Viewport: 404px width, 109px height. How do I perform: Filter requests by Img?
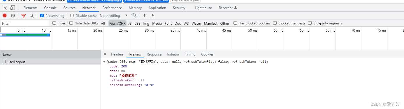click(x=146, y=23)
